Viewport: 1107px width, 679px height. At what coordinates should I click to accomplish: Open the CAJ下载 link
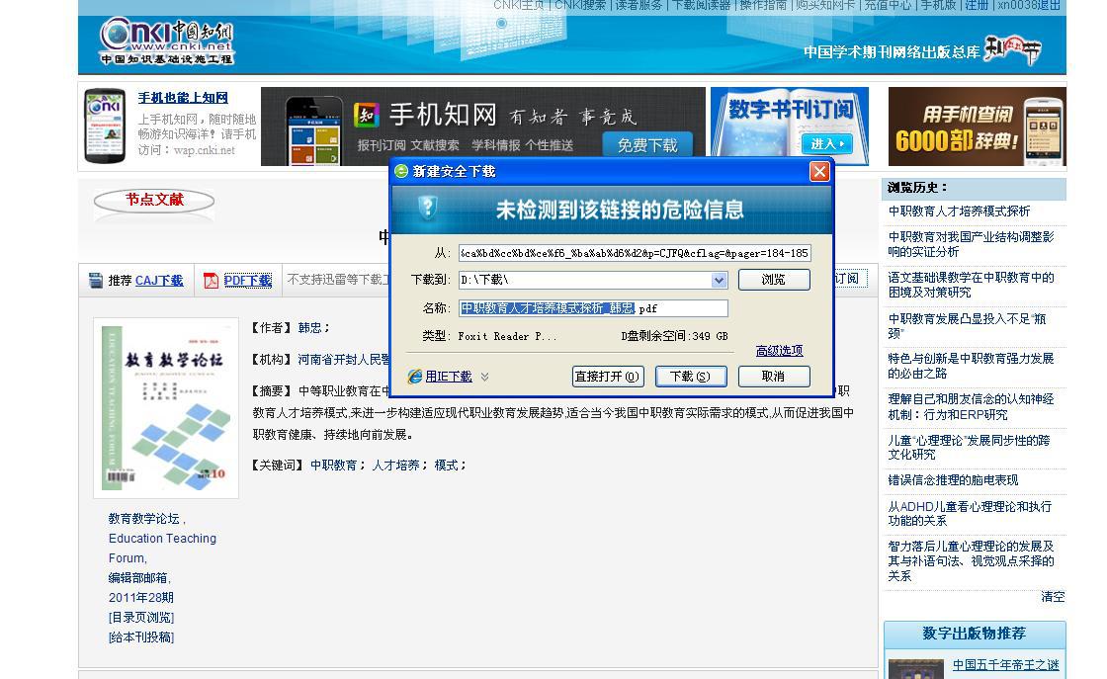159,281
